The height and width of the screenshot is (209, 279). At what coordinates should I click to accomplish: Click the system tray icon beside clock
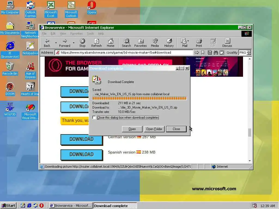(254, 206)
